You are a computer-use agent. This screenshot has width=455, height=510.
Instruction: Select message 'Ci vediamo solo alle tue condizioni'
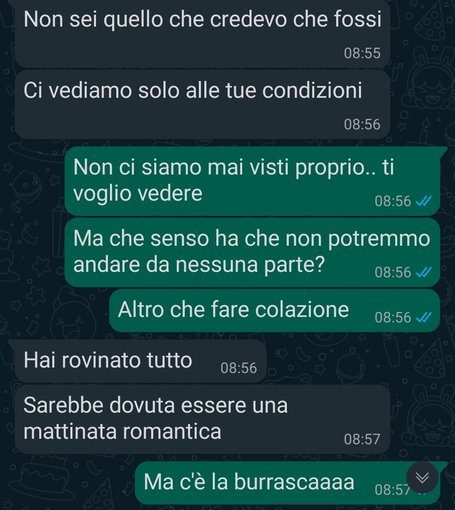pyautogui.click(x=202, y=105)
